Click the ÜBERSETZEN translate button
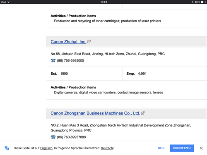Viewport: 207px width, 155px height. tap(182, 148)
